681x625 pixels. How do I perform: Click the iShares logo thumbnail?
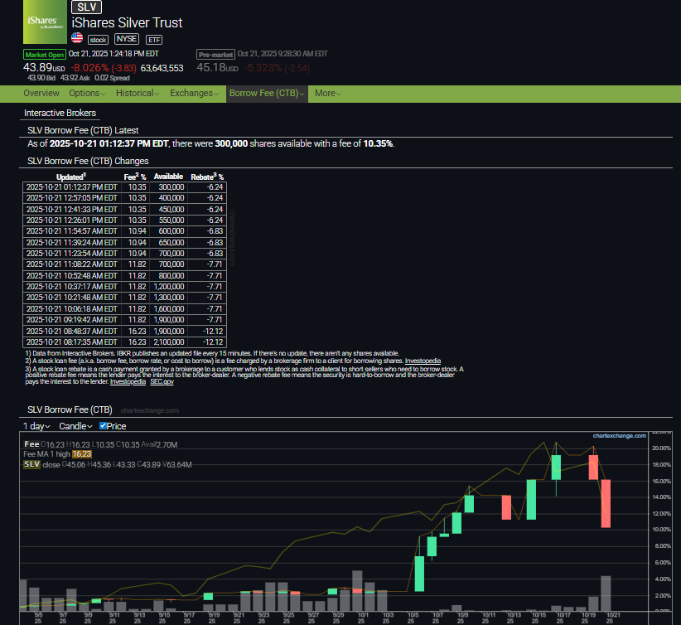(x=45, y=22)
